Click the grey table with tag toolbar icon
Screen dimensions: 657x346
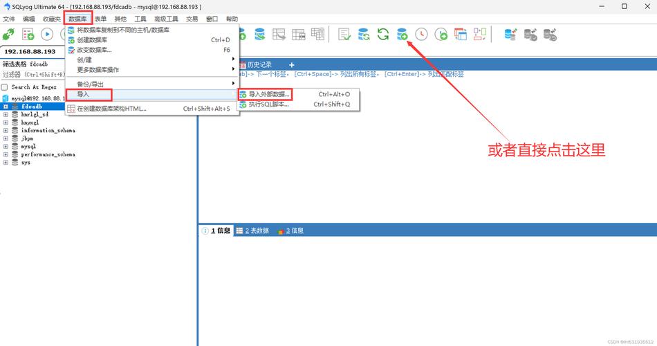click(299, 34)
